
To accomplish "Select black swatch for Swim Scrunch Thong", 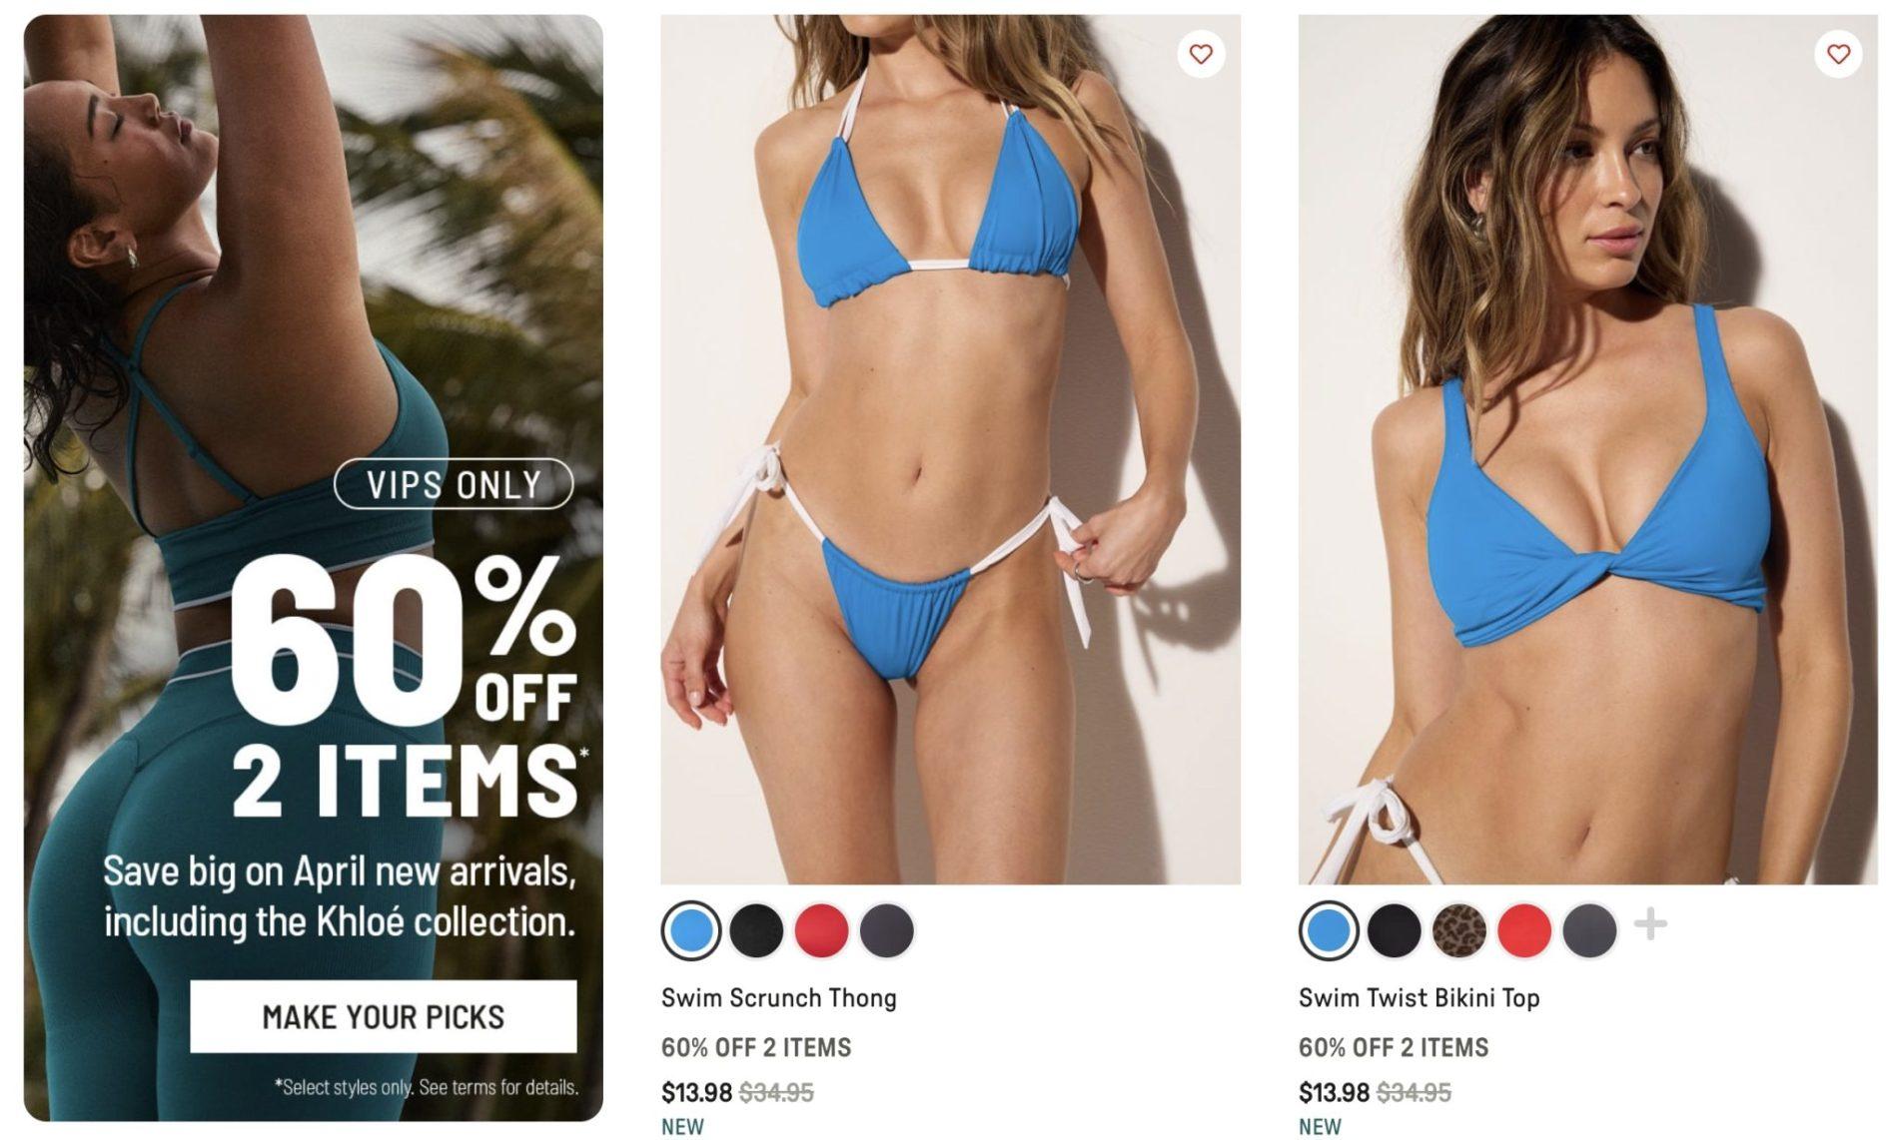I will (x=756, y=930).
